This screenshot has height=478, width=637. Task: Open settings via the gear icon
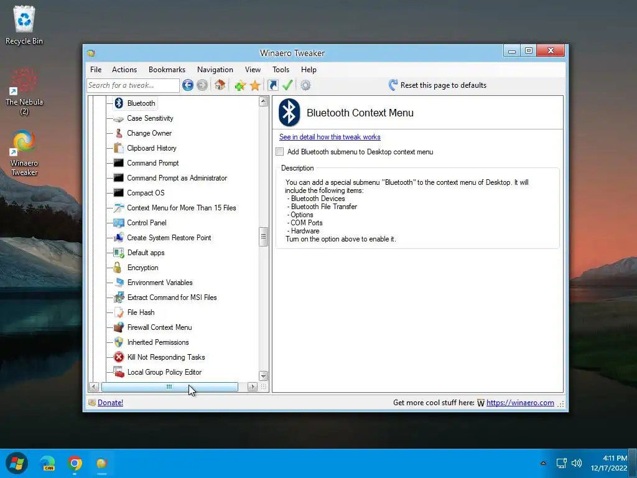coord(305,85)
